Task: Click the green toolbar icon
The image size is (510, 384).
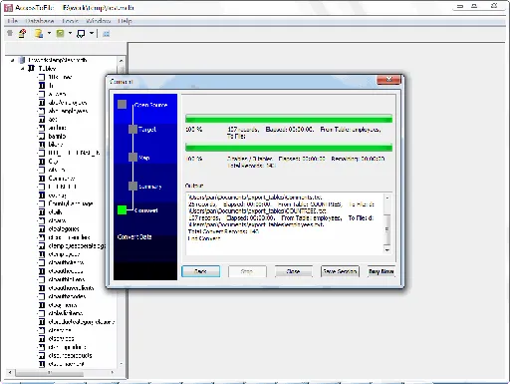Action: pos(60,33)
